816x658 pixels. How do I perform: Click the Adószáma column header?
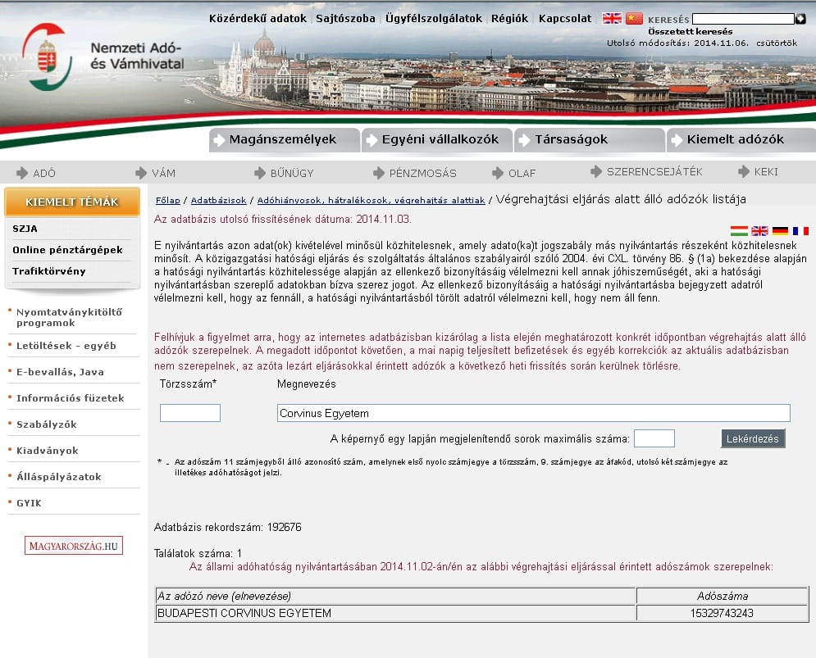coord(723,596)
